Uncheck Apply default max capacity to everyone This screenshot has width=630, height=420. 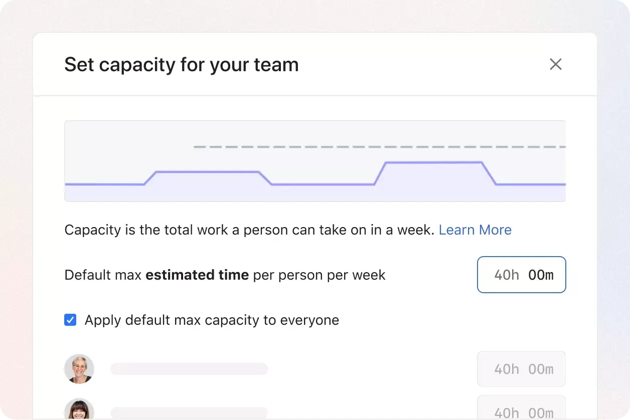tap(70, 320)
